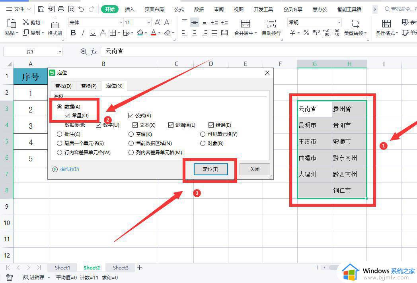Select the 批注(C) radio option
The height and width of the screenshot is (283, 417).
coord(60,134)
